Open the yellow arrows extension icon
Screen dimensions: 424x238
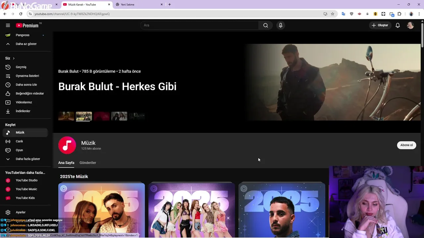(x=375, y=14)
